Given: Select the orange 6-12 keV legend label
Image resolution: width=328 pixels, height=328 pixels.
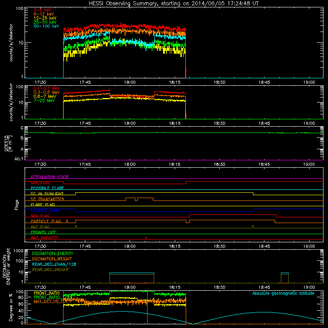Looking at the screenshot, I should tap(44, 14).
